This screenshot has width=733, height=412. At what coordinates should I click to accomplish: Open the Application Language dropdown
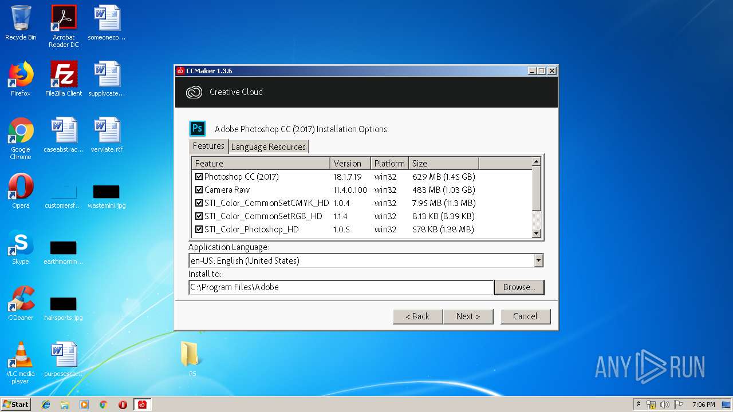tap(538, 261)
